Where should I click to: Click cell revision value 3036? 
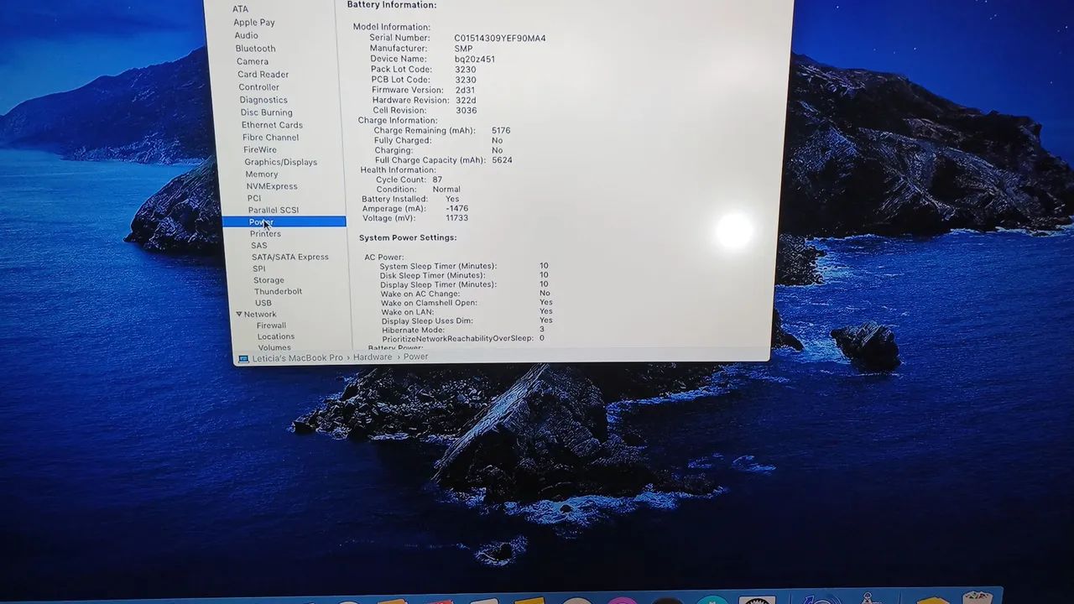(467, 111)
